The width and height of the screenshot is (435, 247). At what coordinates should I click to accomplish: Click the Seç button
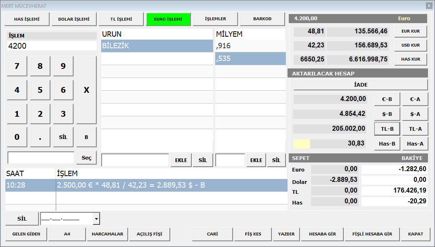pos(86,158)
